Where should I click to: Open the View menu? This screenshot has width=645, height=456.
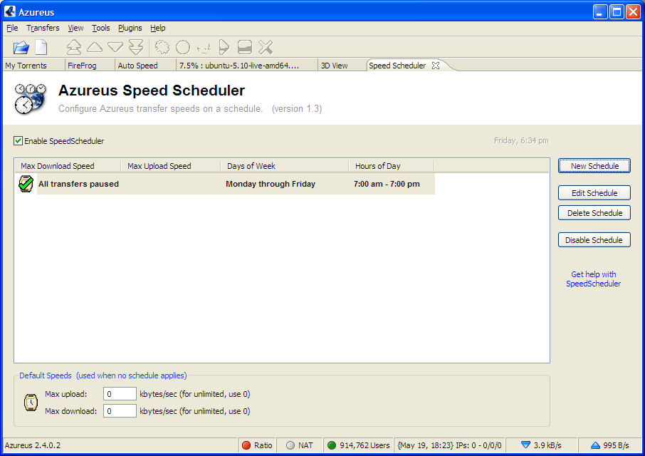[75, 28]
